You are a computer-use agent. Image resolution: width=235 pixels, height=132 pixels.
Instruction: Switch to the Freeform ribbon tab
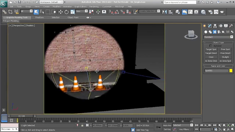(x=39, y=17)
